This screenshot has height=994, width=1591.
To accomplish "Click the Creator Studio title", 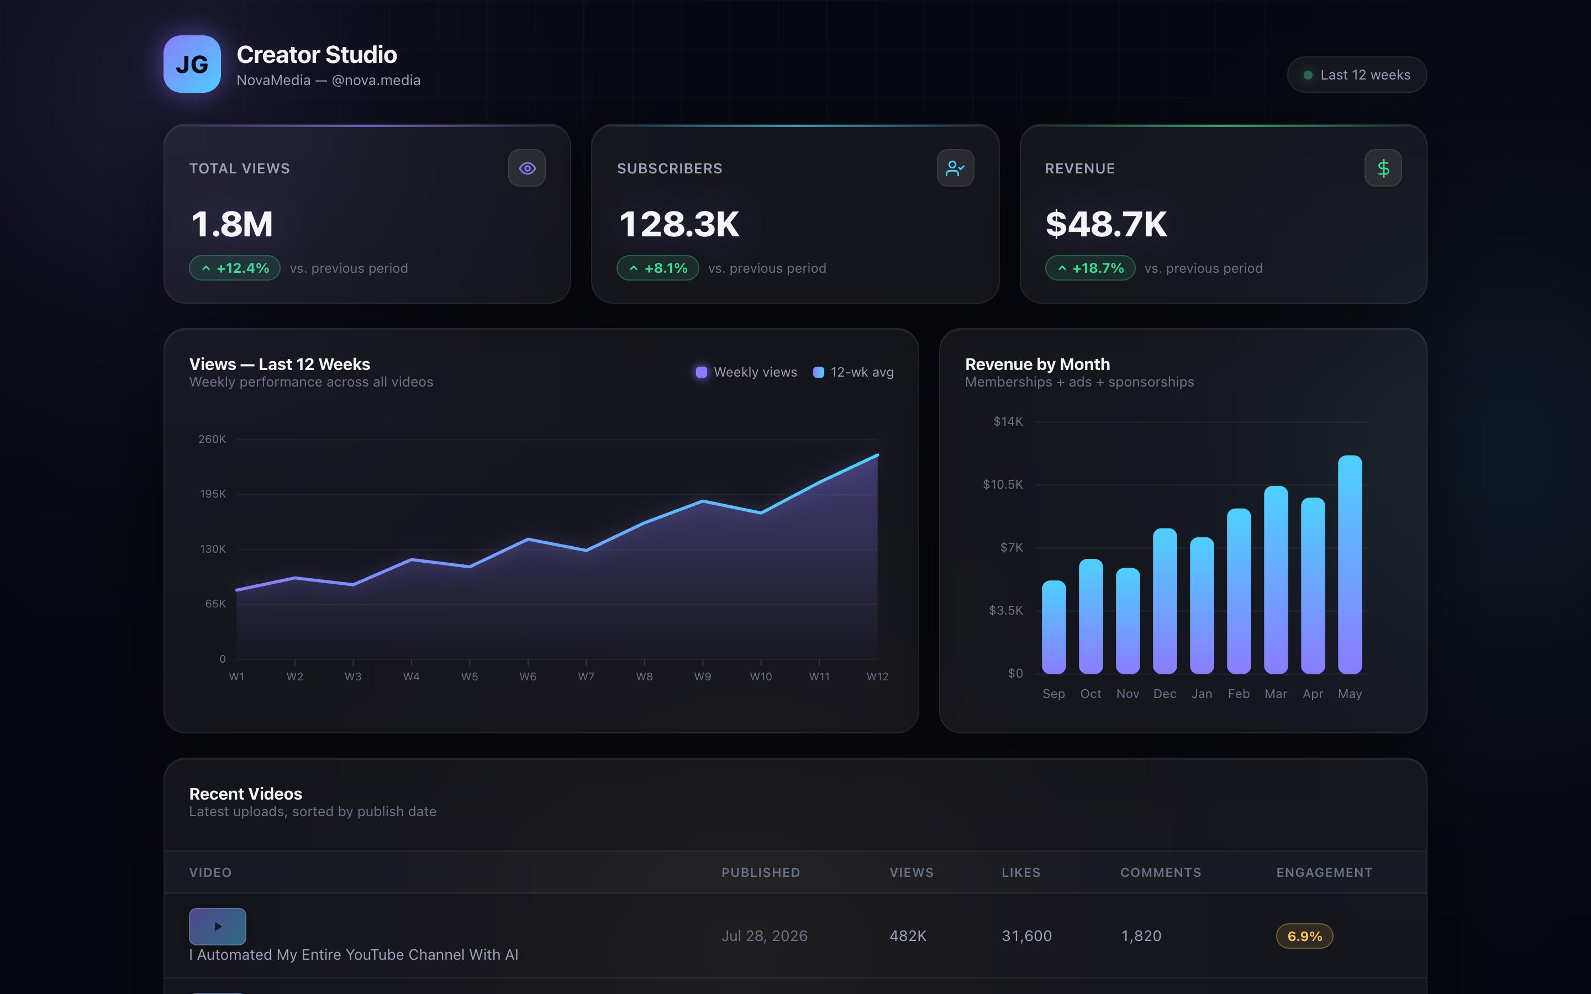I will pos(316,55).
